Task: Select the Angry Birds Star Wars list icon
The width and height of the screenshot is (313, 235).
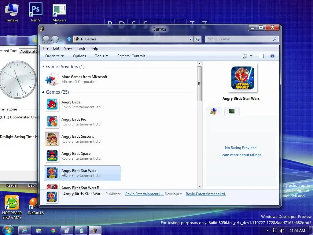Action: pyautogui.click(x=52, y=173)
